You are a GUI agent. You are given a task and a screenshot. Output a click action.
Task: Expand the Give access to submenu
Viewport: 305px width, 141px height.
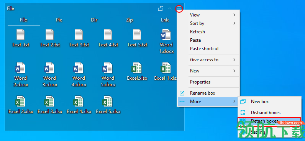[208, 60]
